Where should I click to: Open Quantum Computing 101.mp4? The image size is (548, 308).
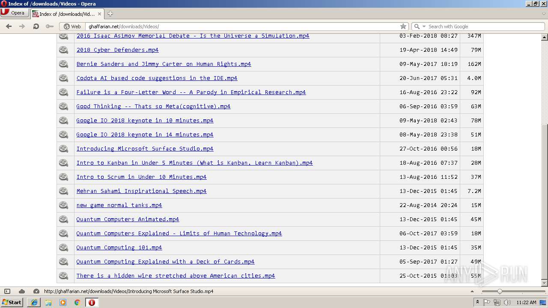[x=119, y=248]
